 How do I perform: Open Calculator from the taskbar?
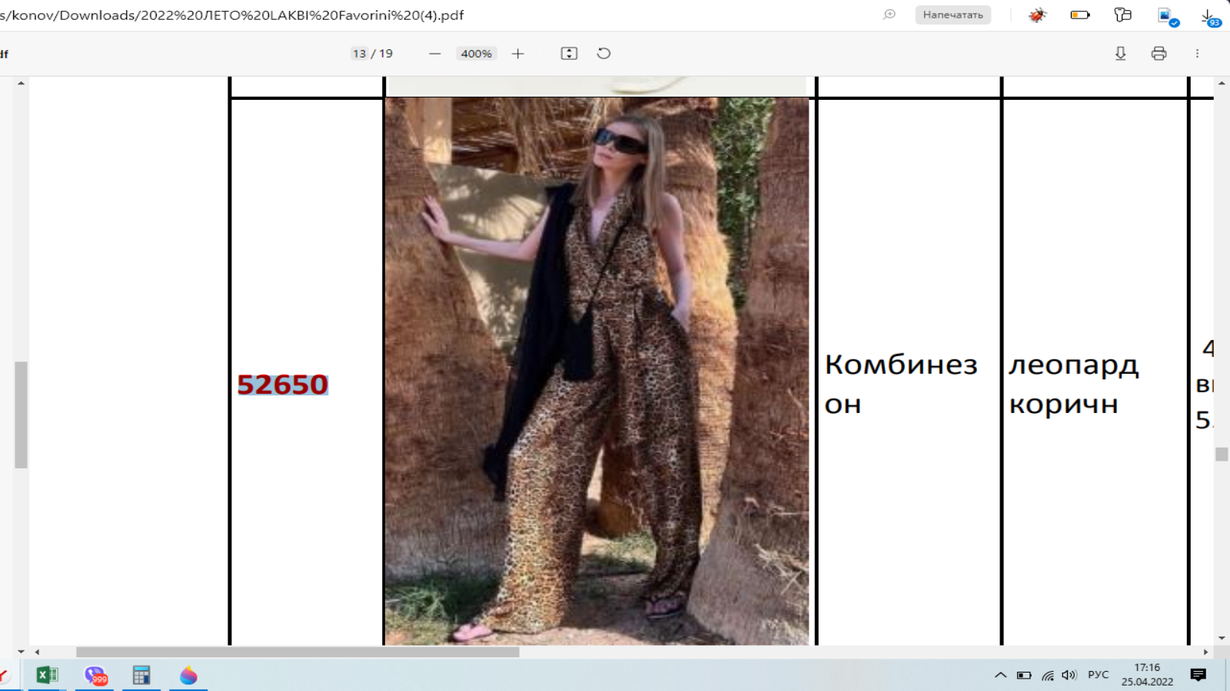(x=141, y=675)
